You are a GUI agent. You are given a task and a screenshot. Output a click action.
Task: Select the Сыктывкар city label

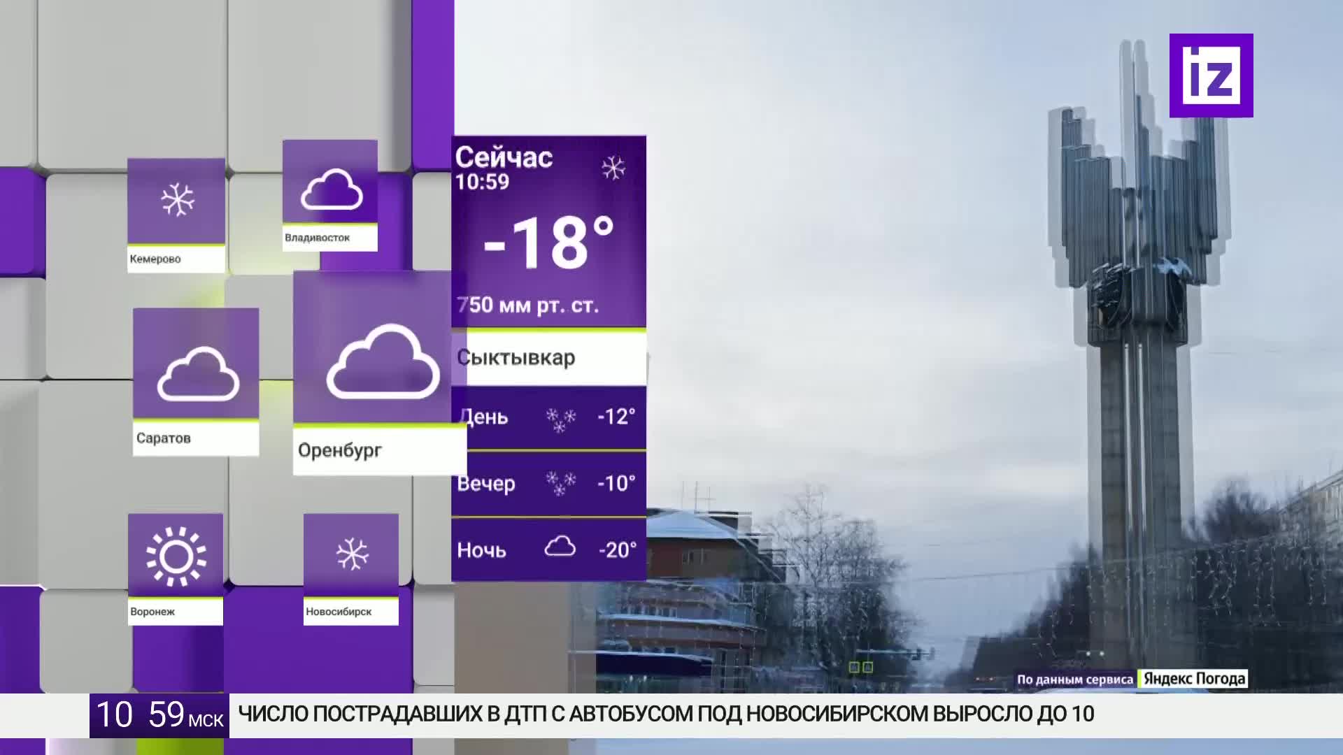click(516, 358)
